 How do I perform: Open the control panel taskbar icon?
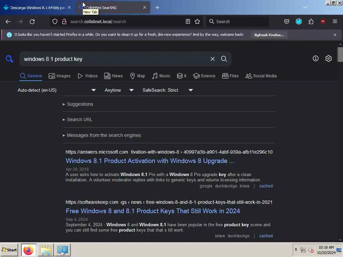63,250
